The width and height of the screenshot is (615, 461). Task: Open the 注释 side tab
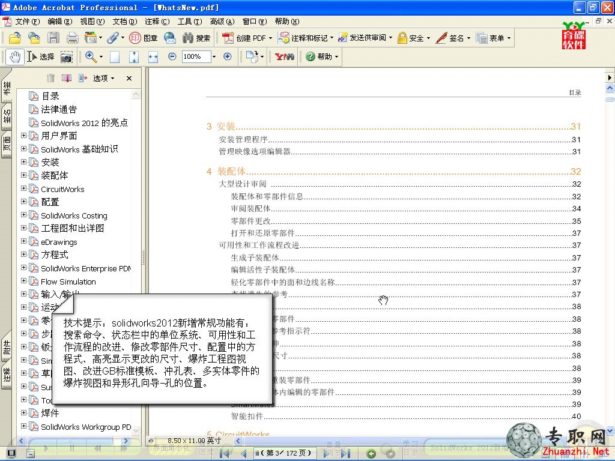pyautogui.click(x=7, y=376)
